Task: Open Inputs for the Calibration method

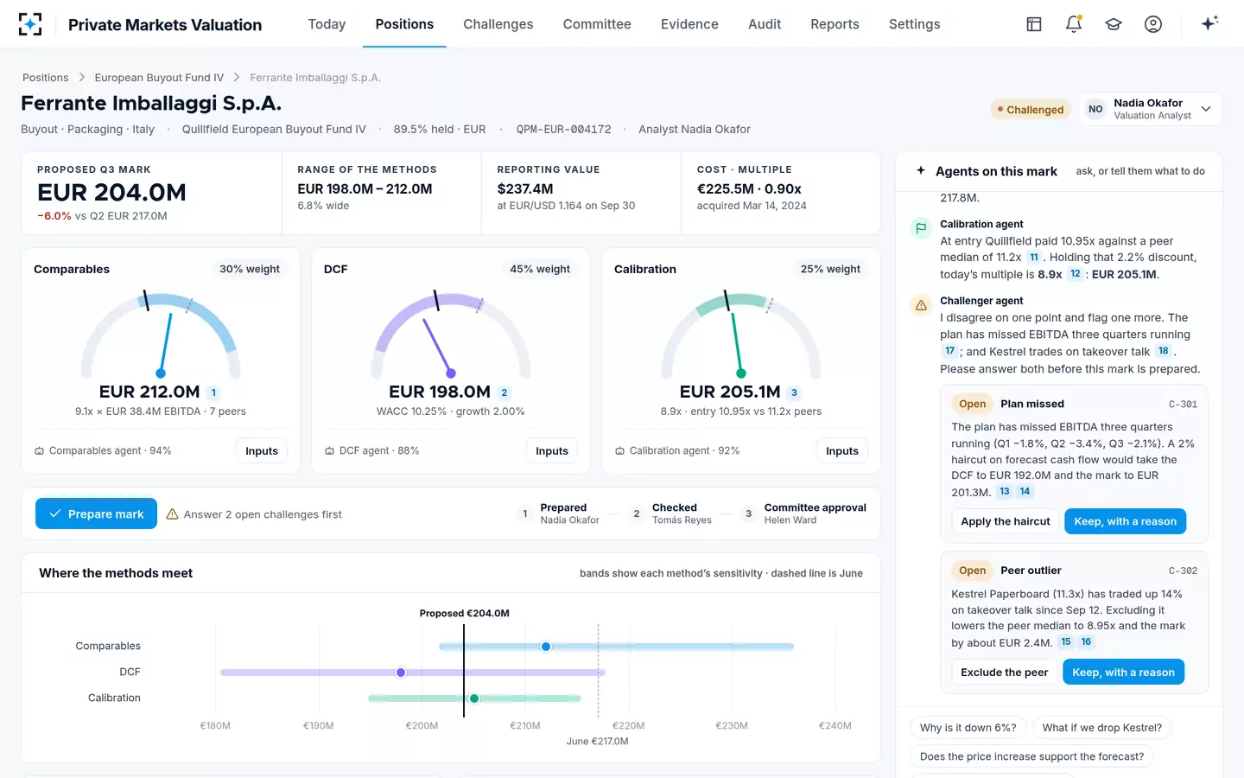Action: click(x=842, y=450)
